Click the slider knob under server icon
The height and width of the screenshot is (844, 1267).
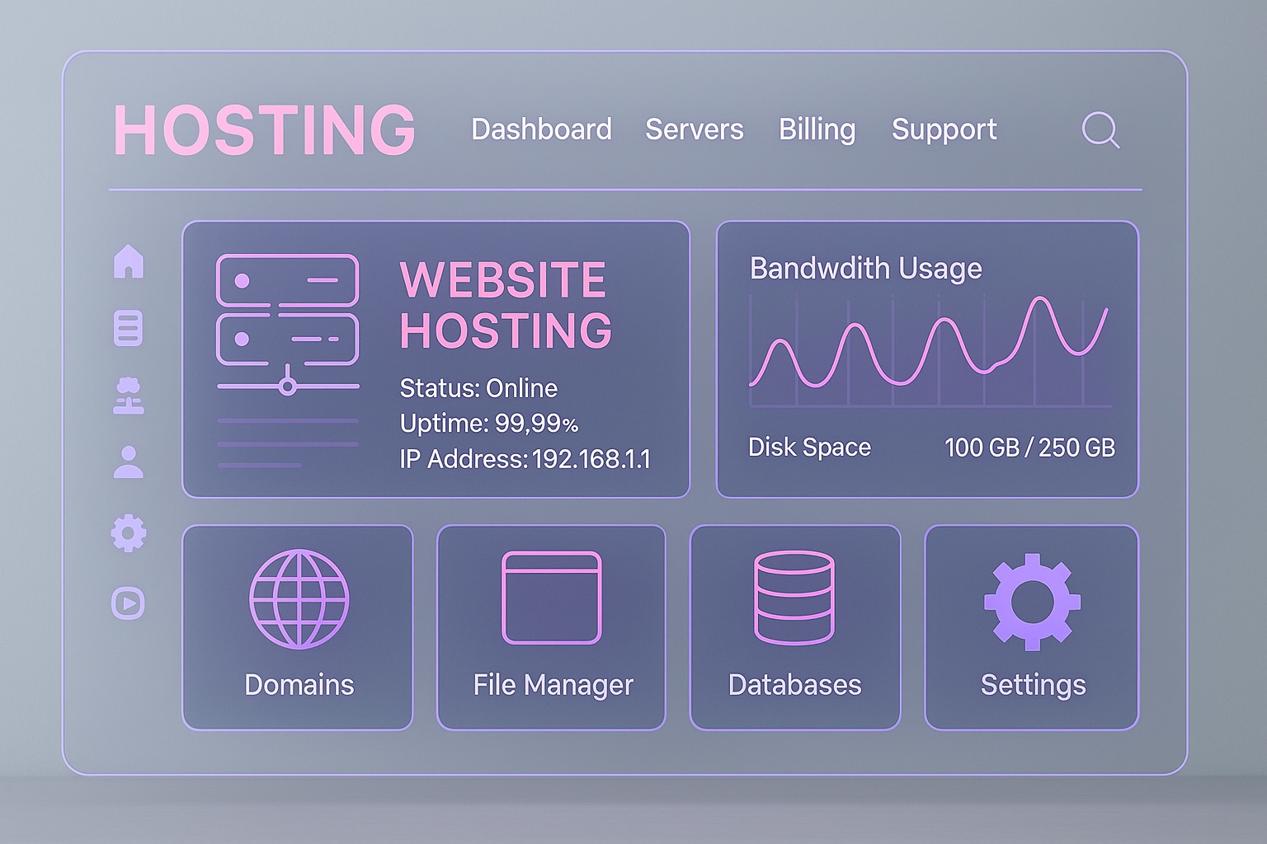coord(287,386)
